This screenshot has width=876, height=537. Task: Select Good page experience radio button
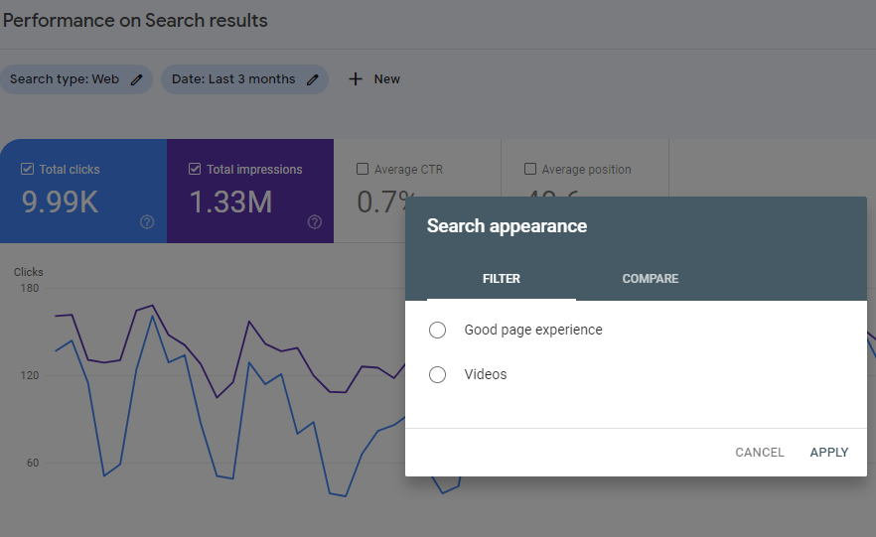[x=437, y=330]
